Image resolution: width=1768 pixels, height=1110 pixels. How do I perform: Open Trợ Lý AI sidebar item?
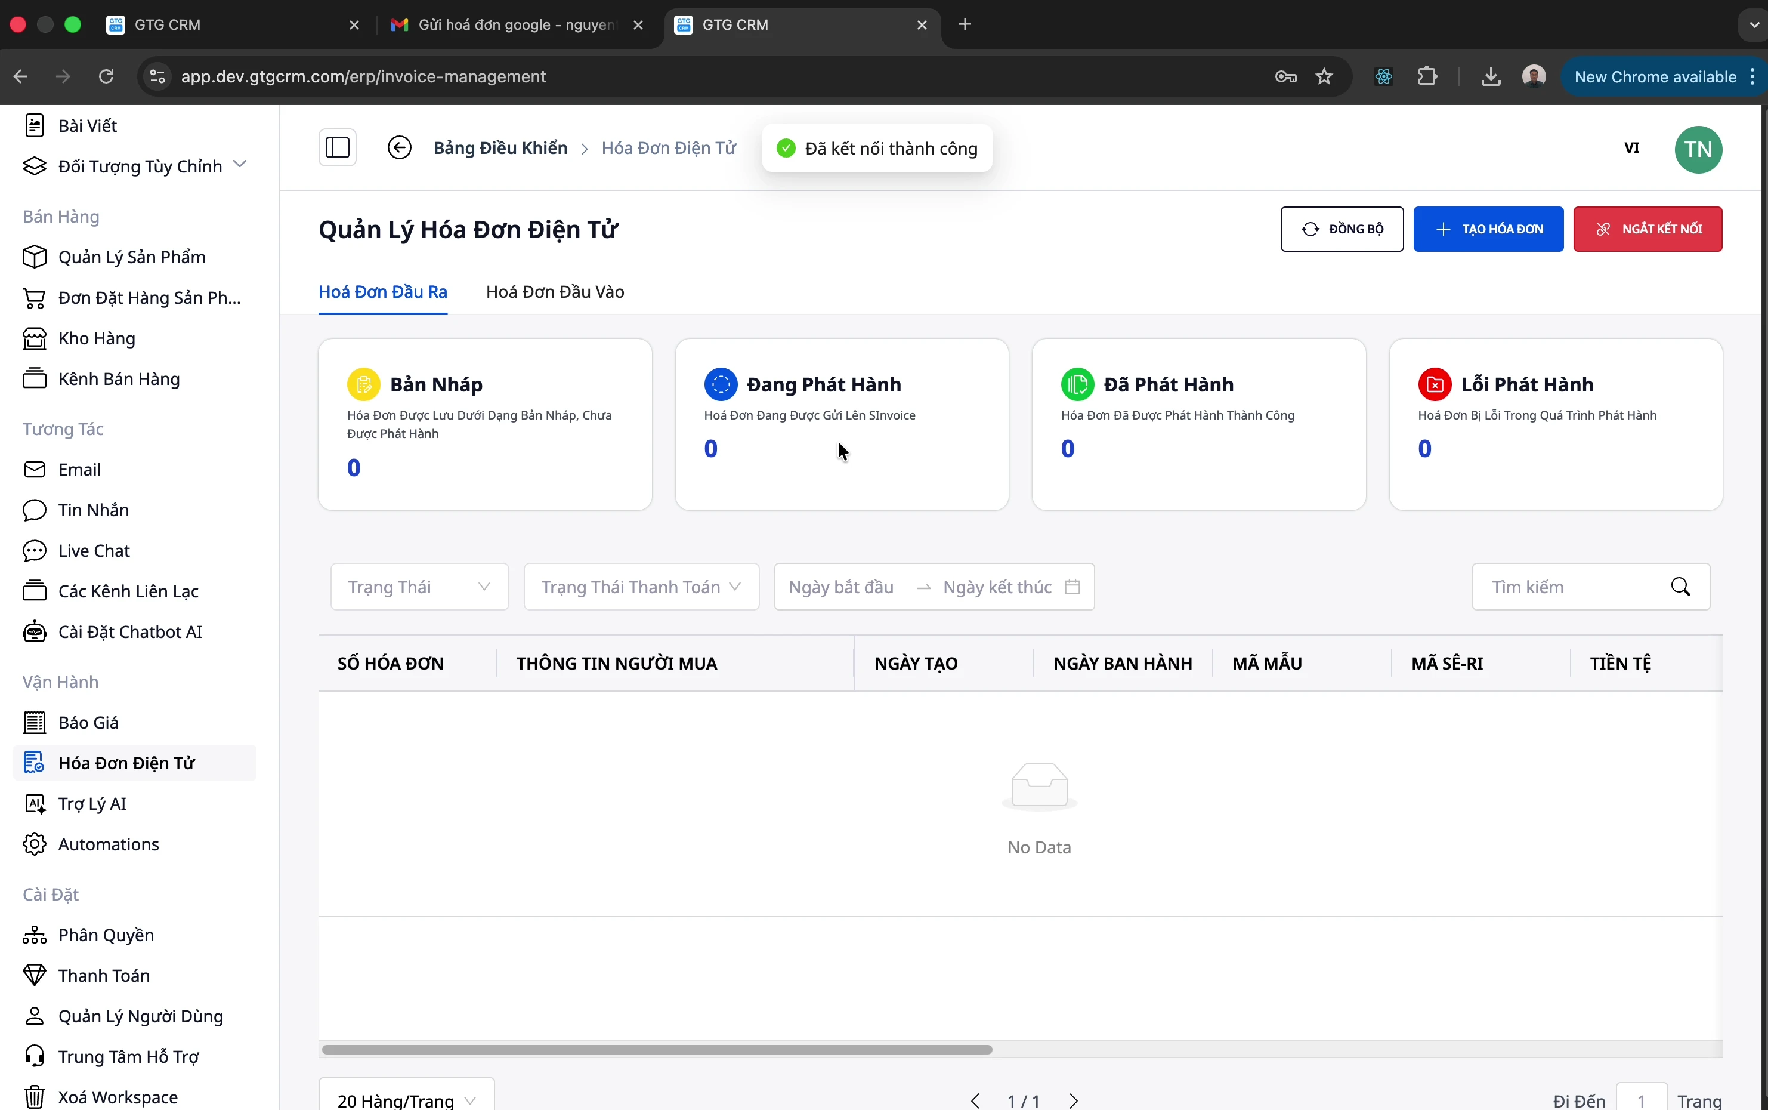[x=92, y=804]
